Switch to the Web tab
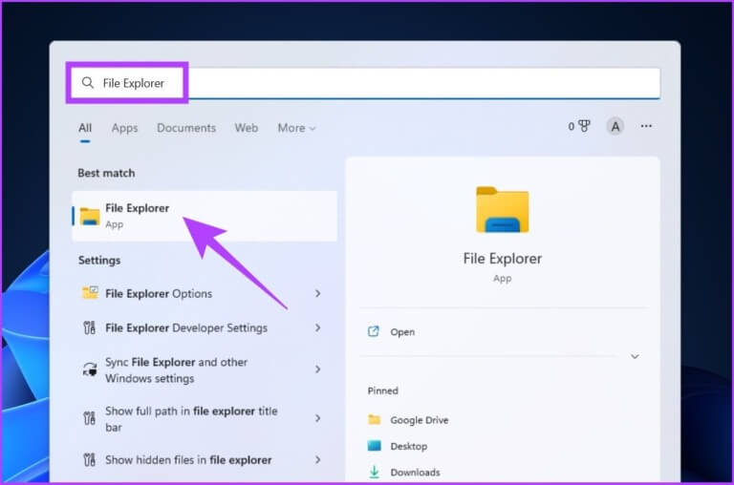Image resolution: width=734 pixels, height=485 pixels. click(x=247, y=128)
